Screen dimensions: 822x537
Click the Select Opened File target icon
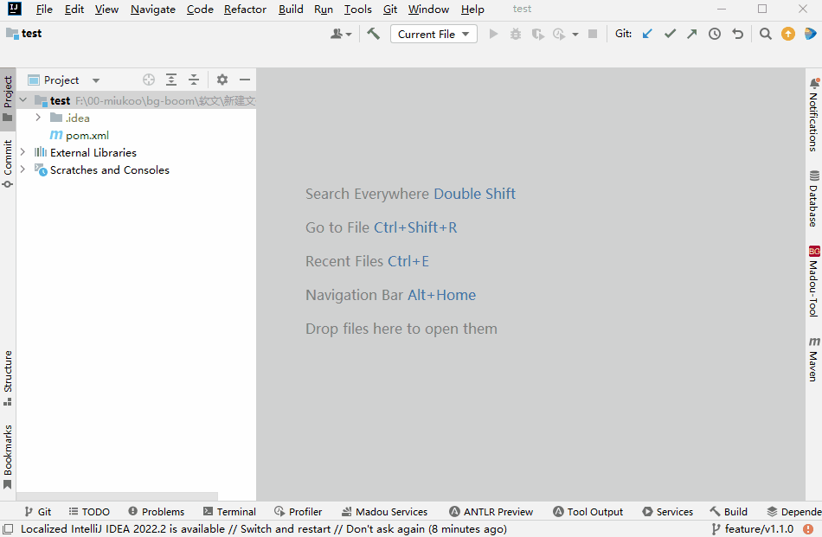(149, 80)
